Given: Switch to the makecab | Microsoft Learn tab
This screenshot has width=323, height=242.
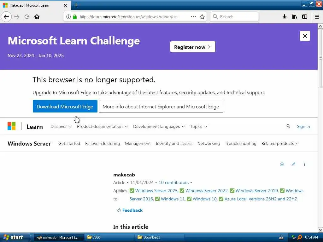Looking at the screenshot, I should [x=35, y=5].
